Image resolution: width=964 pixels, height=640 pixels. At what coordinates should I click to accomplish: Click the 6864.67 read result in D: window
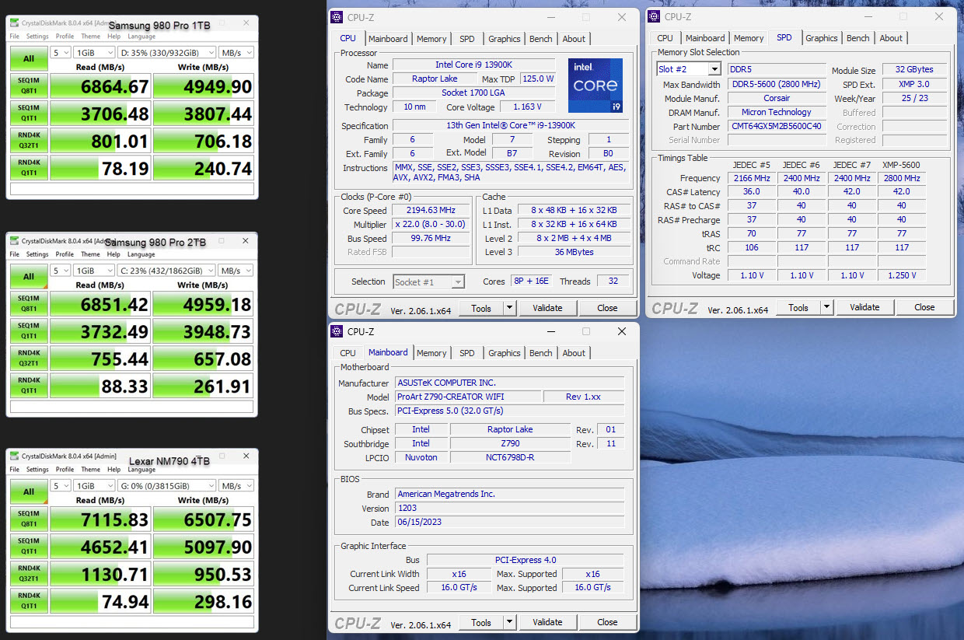(100, 87)
